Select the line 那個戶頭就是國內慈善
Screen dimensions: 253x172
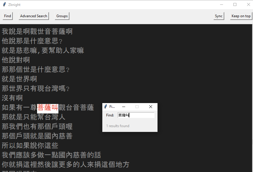click(37, 136)
